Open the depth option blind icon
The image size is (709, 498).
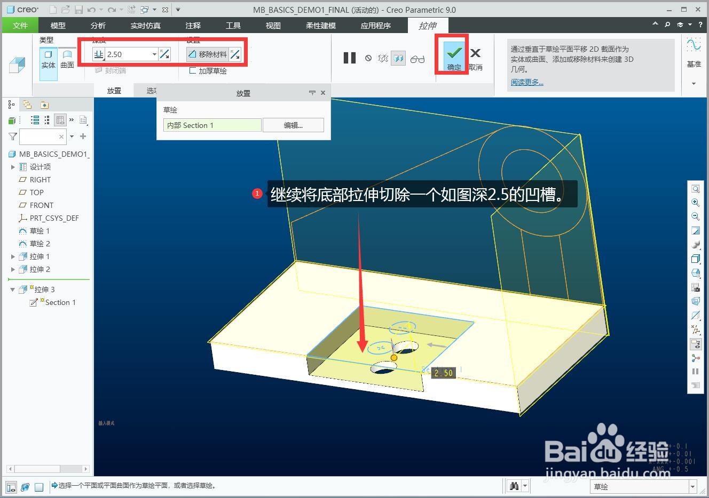[x=99, y=54]
